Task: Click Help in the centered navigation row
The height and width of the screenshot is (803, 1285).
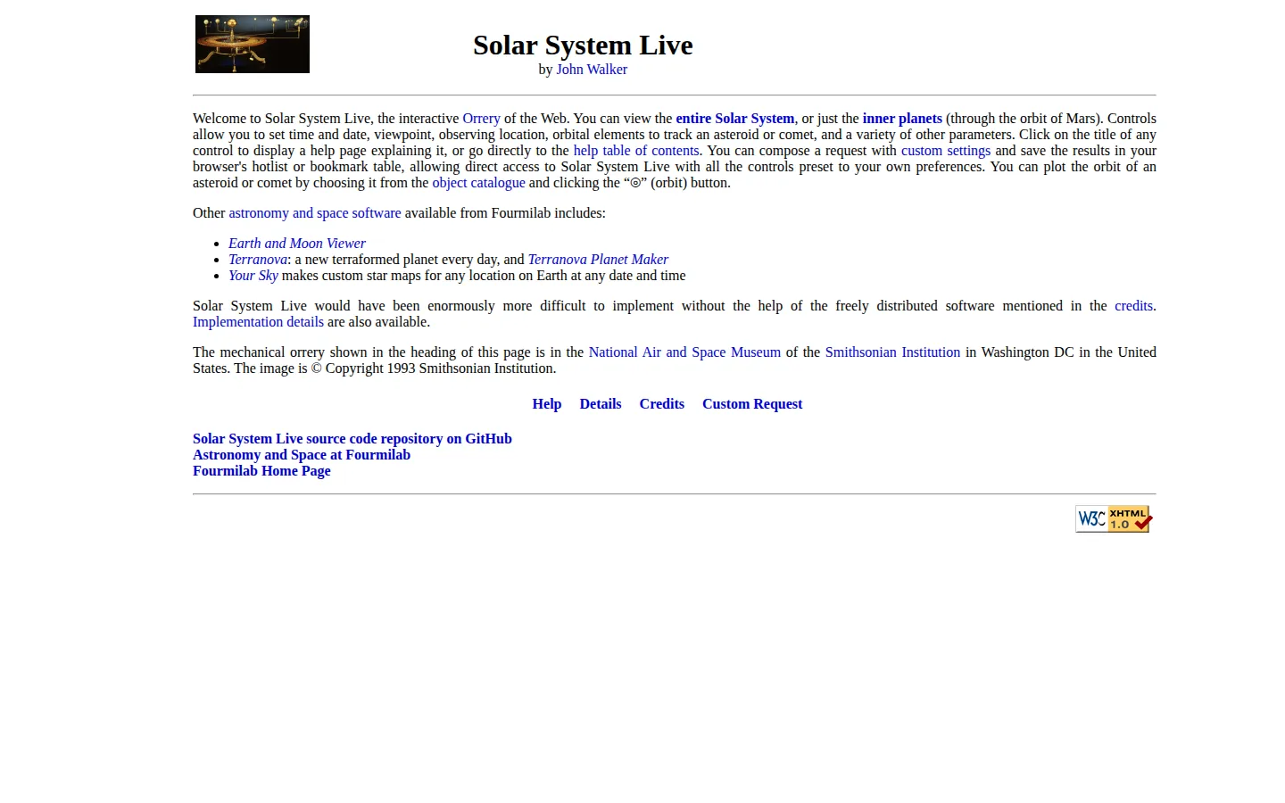Action: [547, 404]
